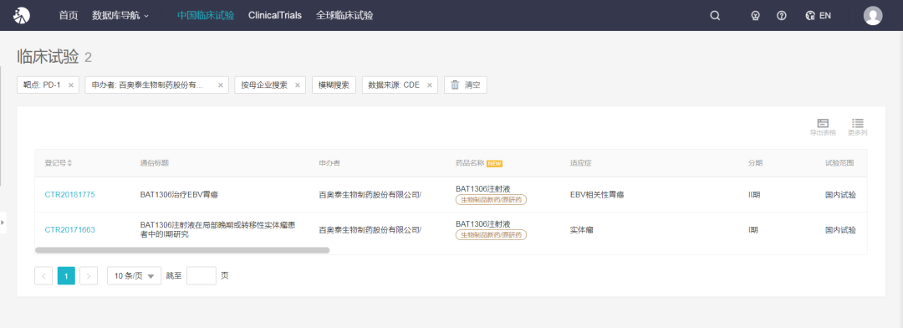The image size is (903, 328).
Task: Click the II期 phase cell
Action: (754, 195)
